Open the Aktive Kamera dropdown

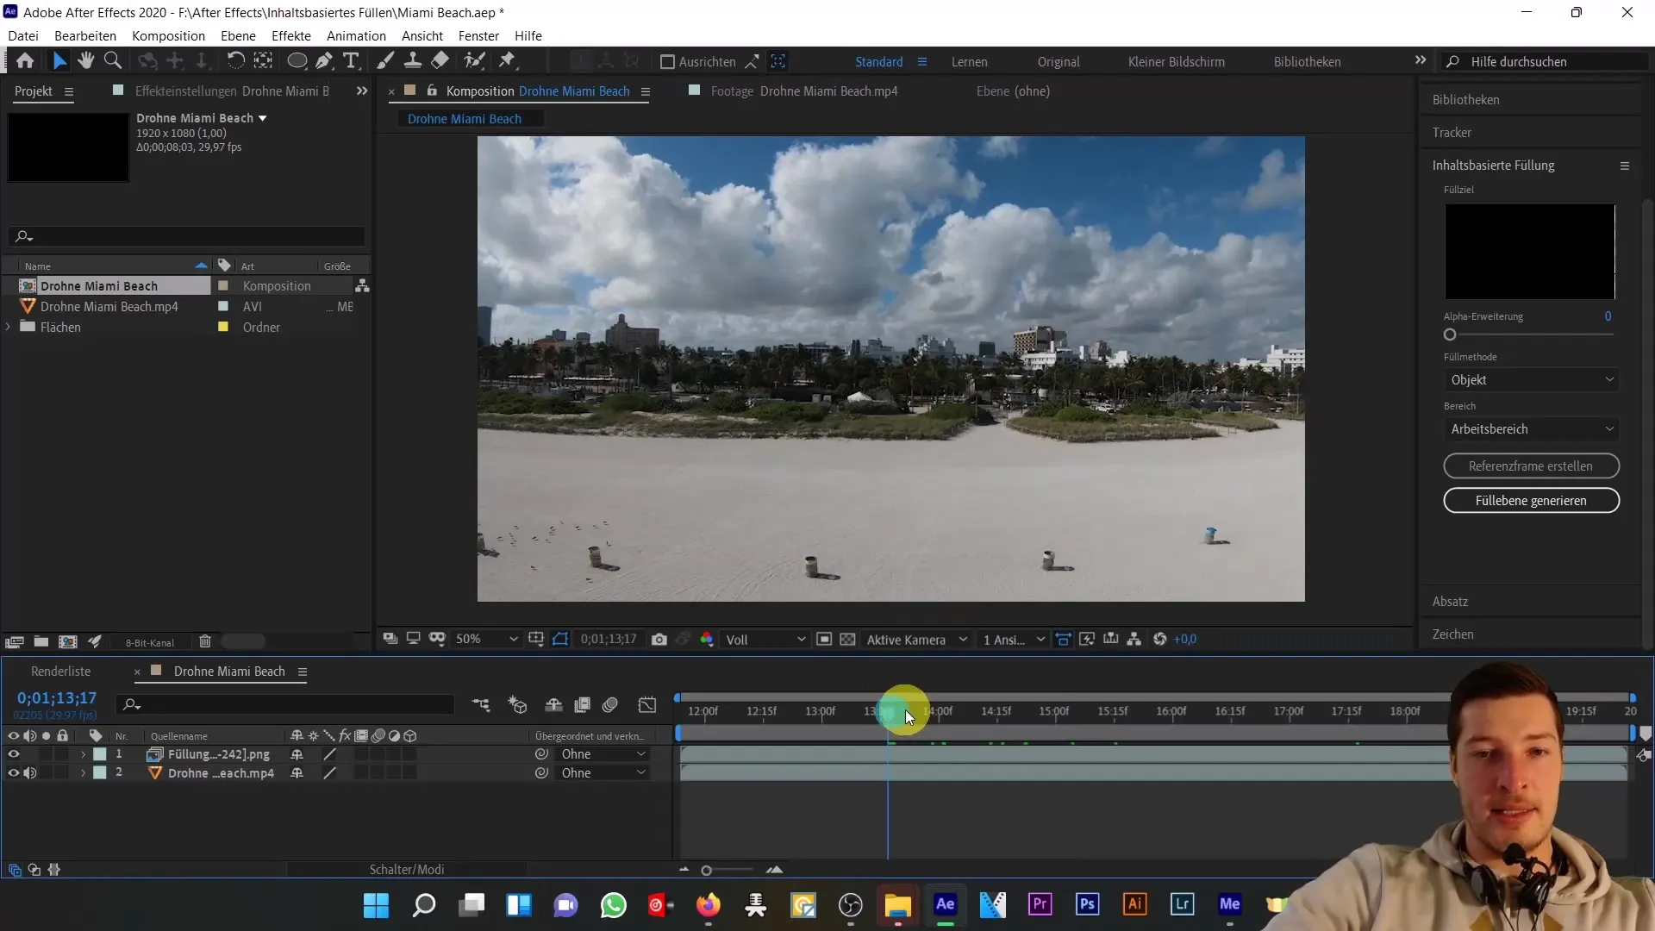(916, 640)
